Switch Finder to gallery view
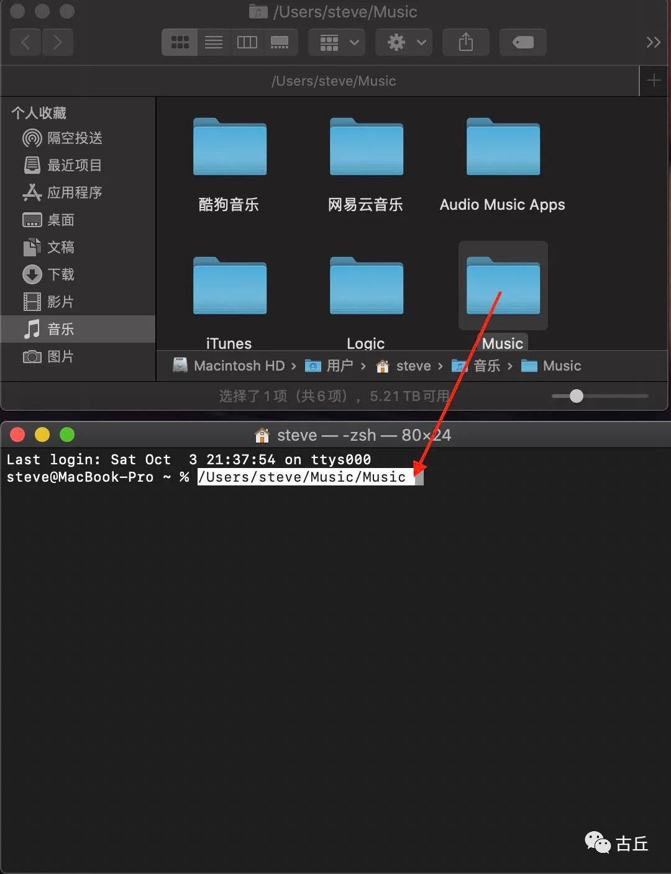671x874 pixels. pos(280,42)
